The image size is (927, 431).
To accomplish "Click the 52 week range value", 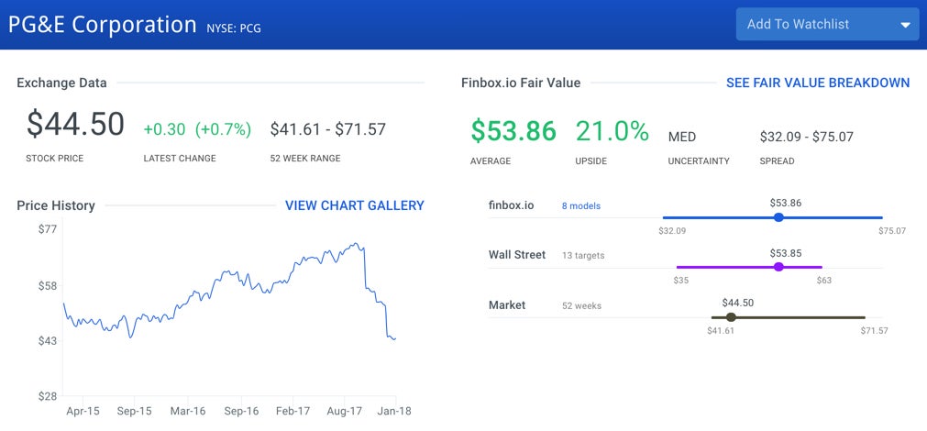I will [x=327, y=129].
